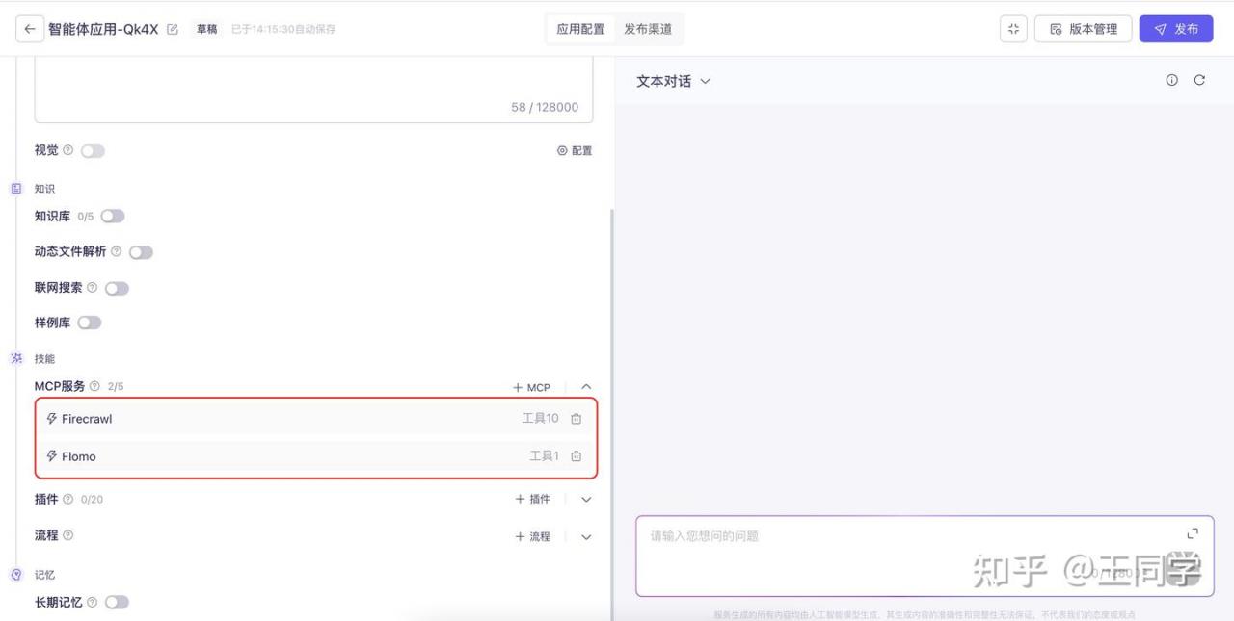Image resolution: width=1234 pixels, height=621 pixels.
Task: Click help icon next to MCP服务
Action: point(94,386)
